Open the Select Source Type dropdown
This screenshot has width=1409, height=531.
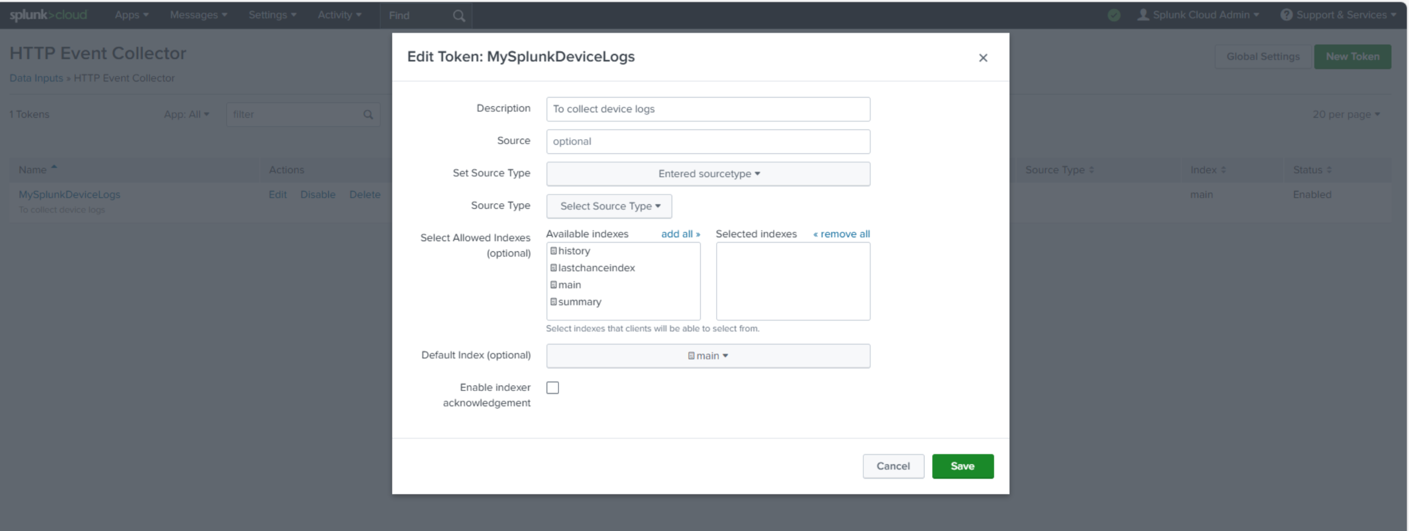609,206
